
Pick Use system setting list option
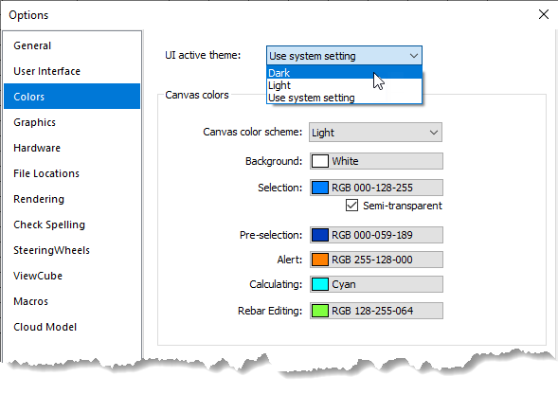pyautogui.click(x=344, y=98)
